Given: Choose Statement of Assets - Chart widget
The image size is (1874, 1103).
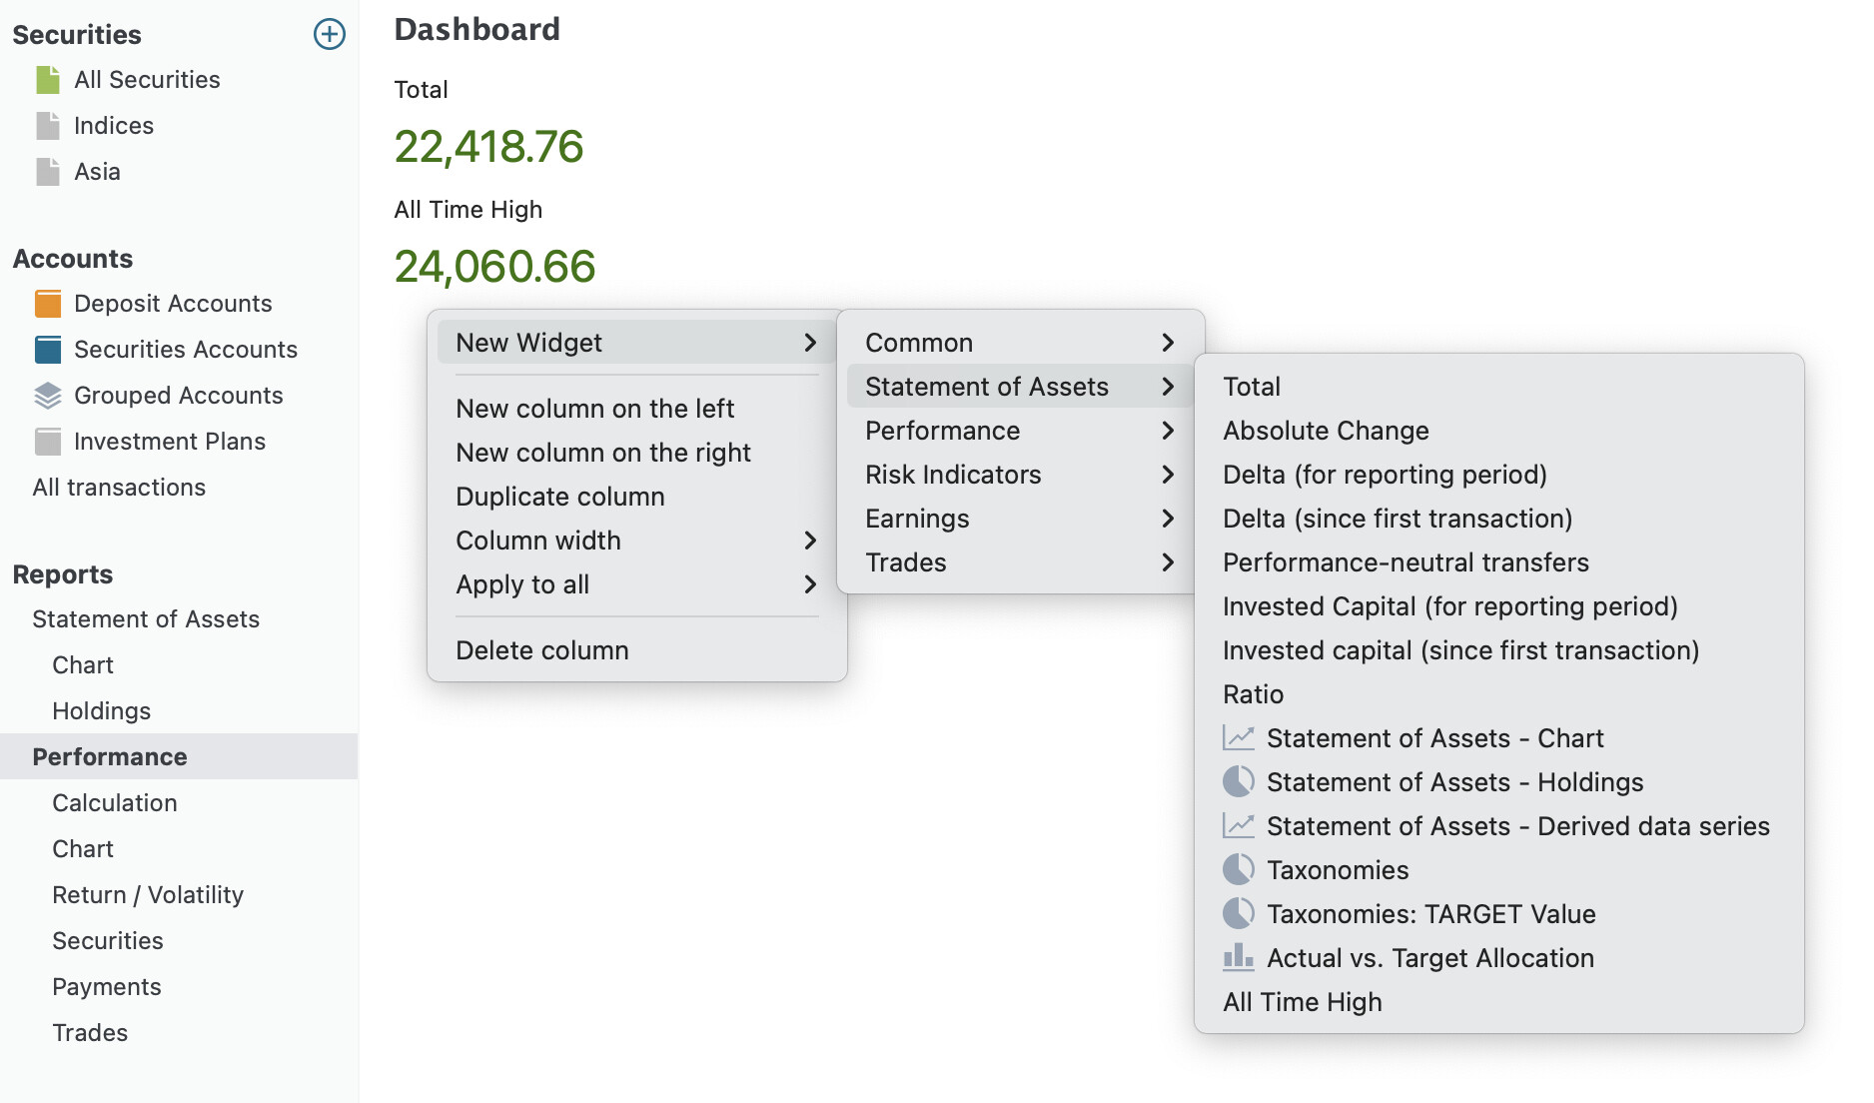Looking at the screenshot, I should [x=1433, y=738].
